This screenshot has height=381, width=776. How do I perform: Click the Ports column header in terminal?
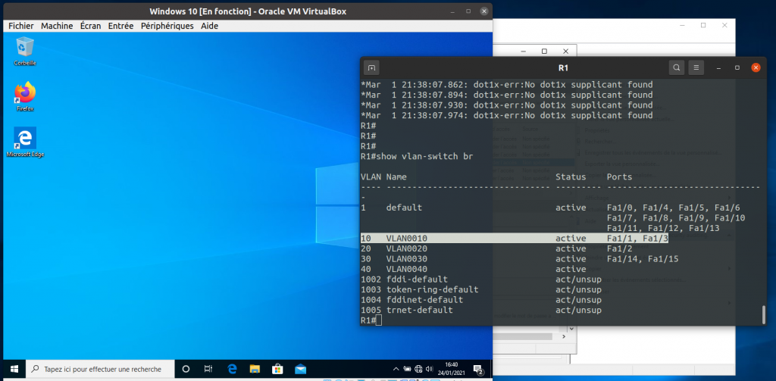pyautogui.click(x=620, y=176)
